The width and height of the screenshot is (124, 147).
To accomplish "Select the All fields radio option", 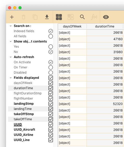I will pyautogui.click(x=51, y=36).
